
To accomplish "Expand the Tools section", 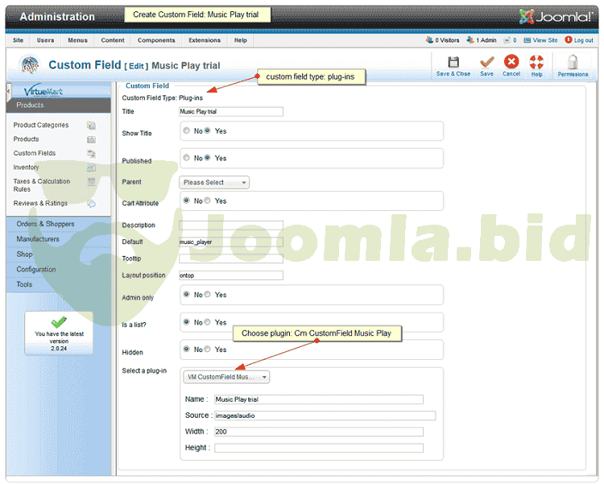I will click(x=59, y=284).
